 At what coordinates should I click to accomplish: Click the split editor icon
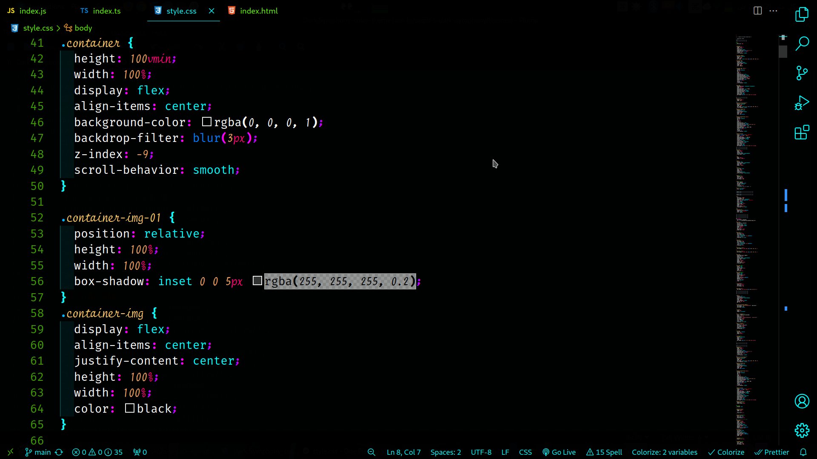click(757, 11)
